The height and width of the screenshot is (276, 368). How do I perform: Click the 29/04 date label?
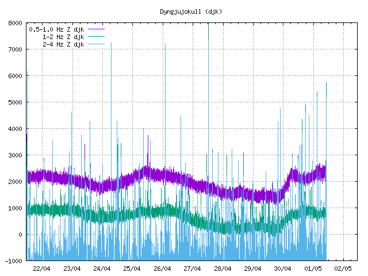pos(252,269)
